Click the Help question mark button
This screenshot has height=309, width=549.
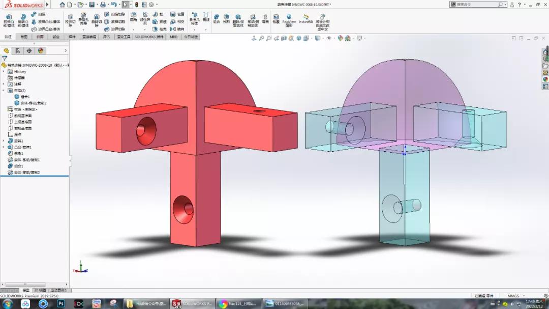click(520, 4)
